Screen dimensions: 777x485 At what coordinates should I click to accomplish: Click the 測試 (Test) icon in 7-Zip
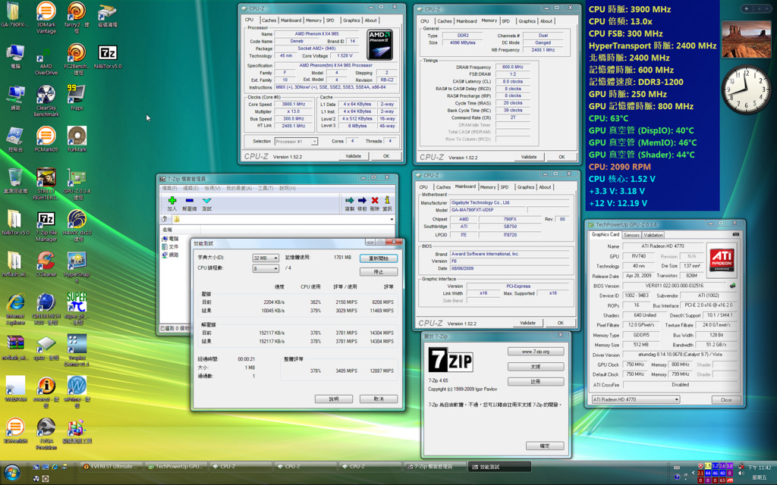click(x=206, y=200)
